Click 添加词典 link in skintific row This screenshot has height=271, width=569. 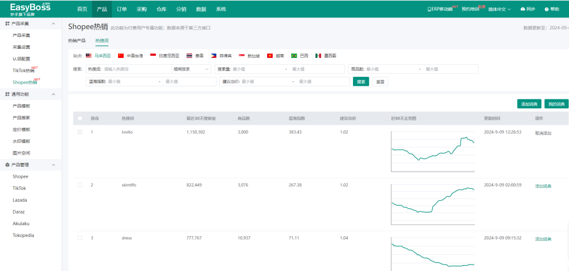point(543,186)
